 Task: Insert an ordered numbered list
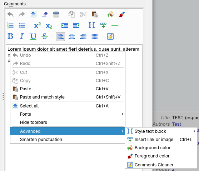point(10,25)
